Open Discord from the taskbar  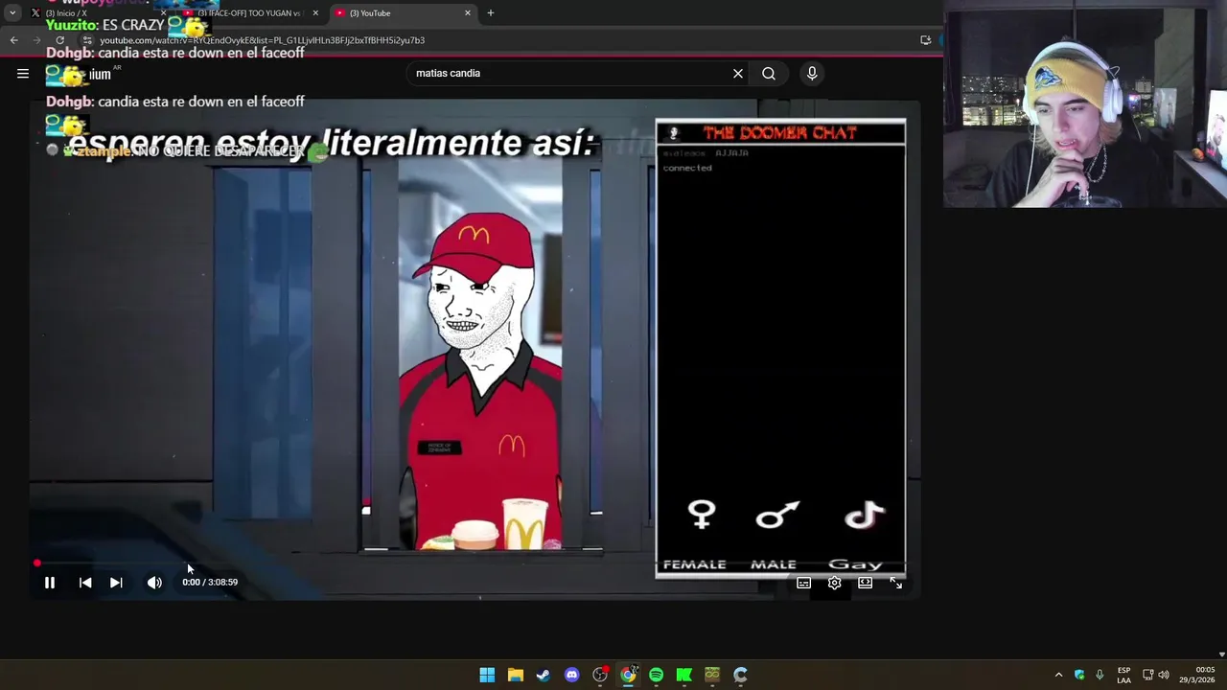point(571,675)
